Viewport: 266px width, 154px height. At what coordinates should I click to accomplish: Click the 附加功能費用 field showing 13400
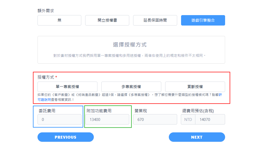(x=107, y=120)
